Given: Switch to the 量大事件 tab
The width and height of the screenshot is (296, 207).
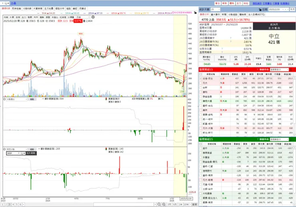Looking at the screenshot, I should [215, 14].
